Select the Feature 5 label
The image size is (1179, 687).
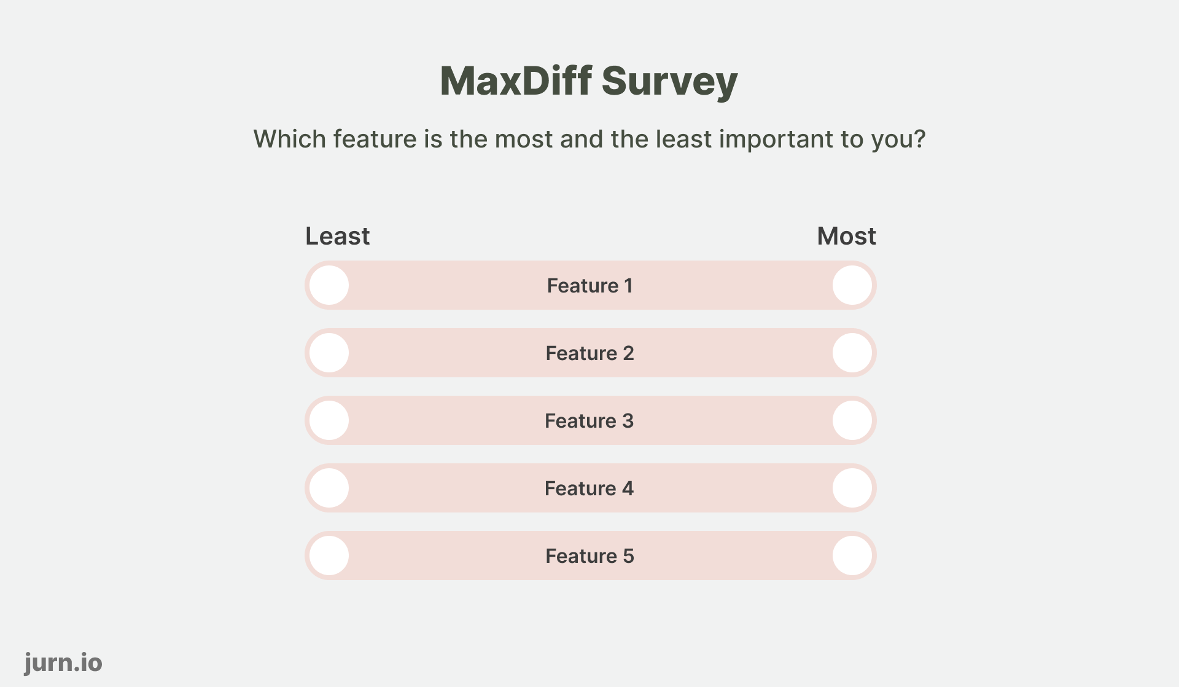[x=589, y=555]
